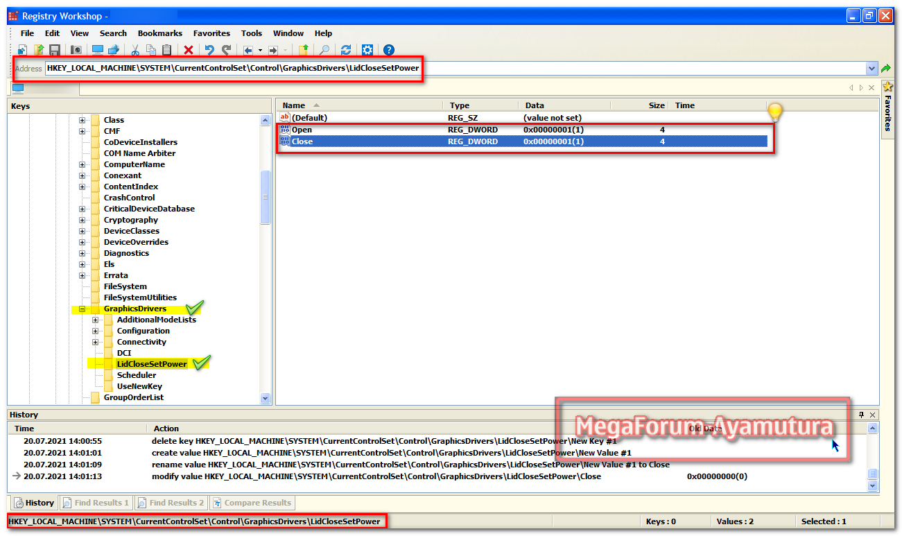Screen dimensions: 902x536
Task: Click the Redo arrow icon
Action: [226, 50]
